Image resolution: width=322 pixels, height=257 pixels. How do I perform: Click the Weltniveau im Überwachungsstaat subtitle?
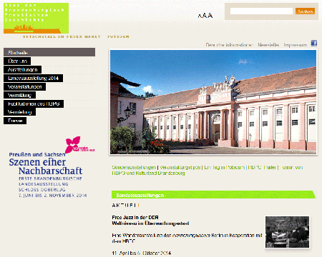tap(150, 223)
